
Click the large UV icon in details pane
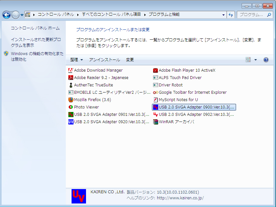tap(79, 196)
